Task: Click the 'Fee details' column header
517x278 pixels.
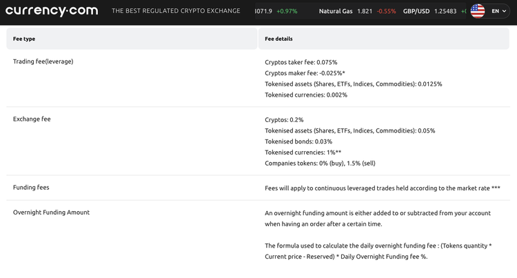Action: click(x=278, y=39)
